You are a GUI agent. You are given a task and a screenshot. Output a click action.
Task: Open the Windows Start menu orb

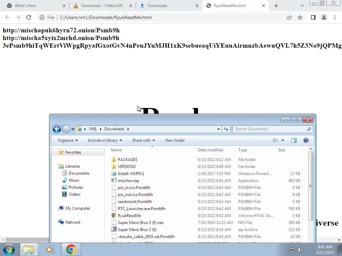pyautogui.click(x=9, y=249)
